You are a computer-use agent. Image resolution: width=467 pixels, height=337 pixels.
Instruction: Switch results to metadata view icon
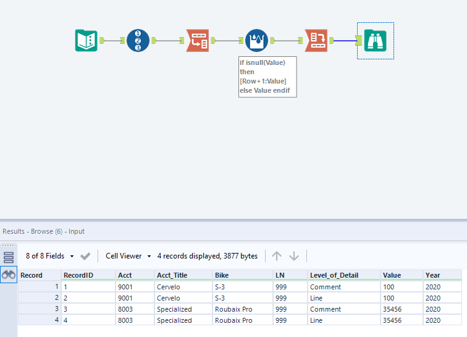tap(9, 257)
